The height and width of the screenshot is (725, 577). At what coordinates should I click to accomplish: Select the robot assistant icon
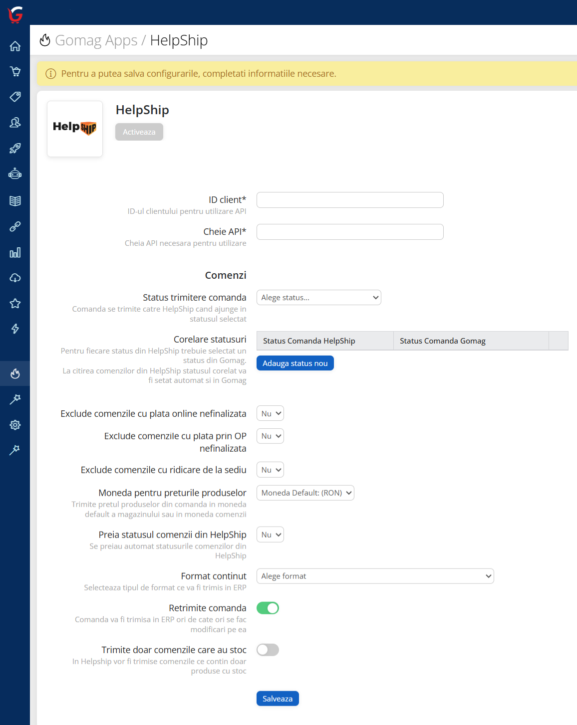point(15,174)
